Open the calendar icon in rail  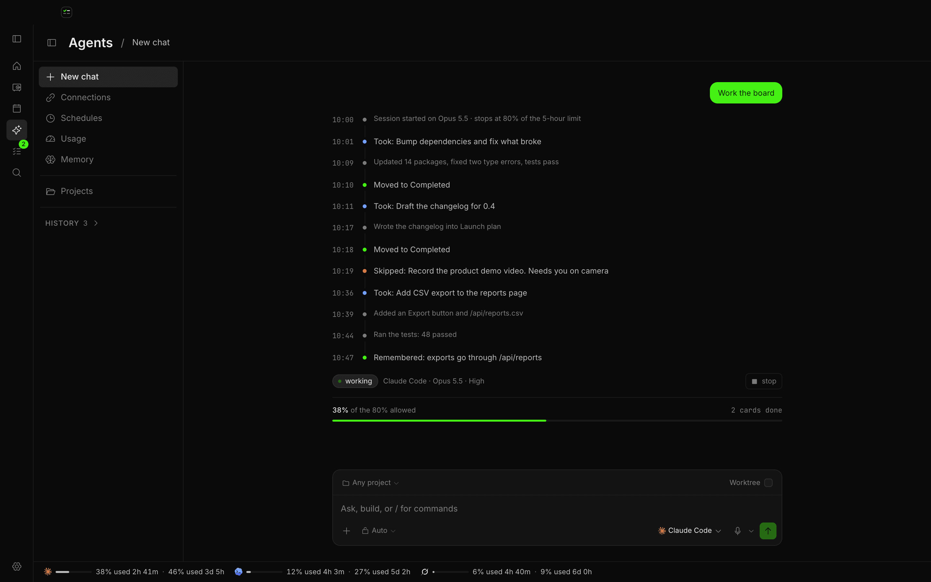16,109
